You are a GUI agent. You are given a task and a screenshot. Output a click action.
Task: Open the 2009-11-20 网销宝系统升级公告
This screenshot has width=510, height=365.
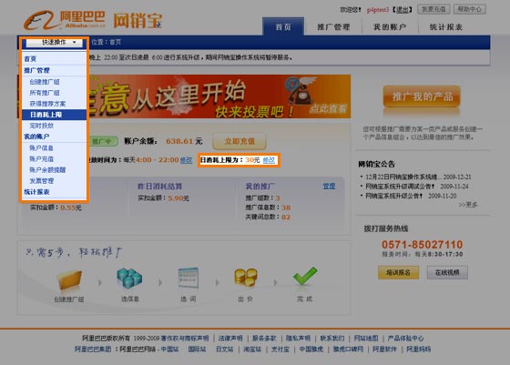click(394, 196)
